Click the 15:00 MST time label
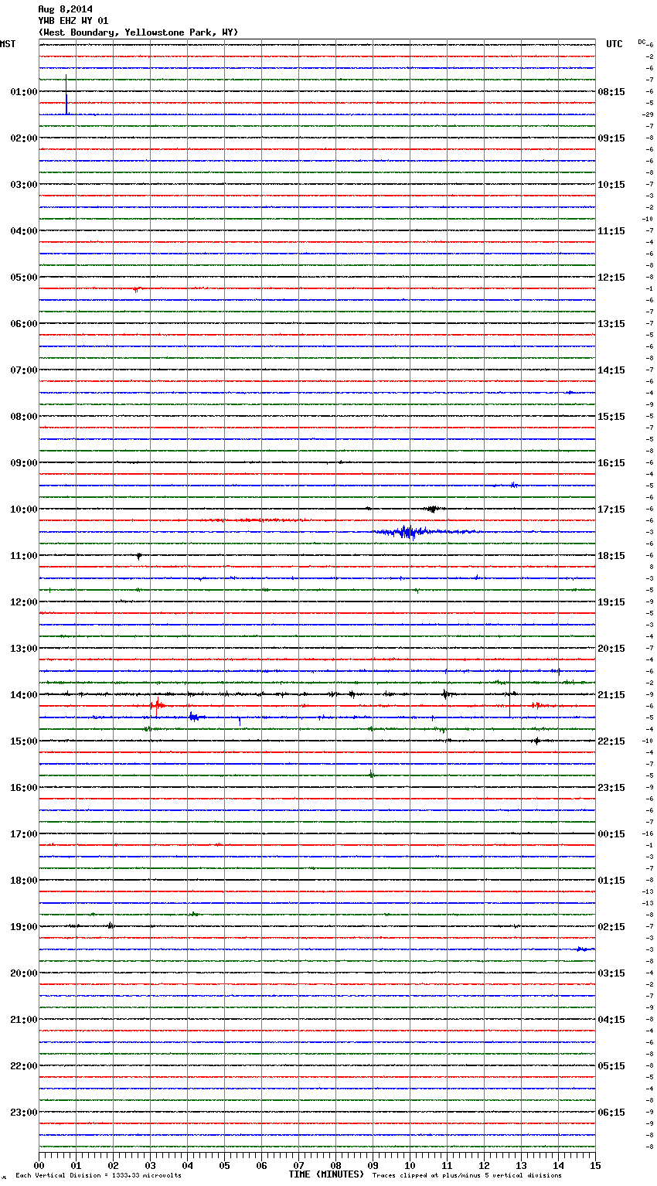Viewport: 657px width, 1186px height. [x=23, y=741]
